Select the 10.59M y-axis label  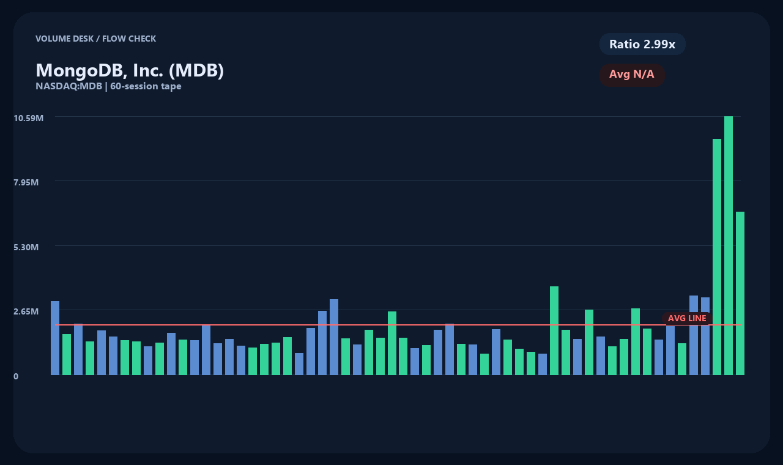29,117
